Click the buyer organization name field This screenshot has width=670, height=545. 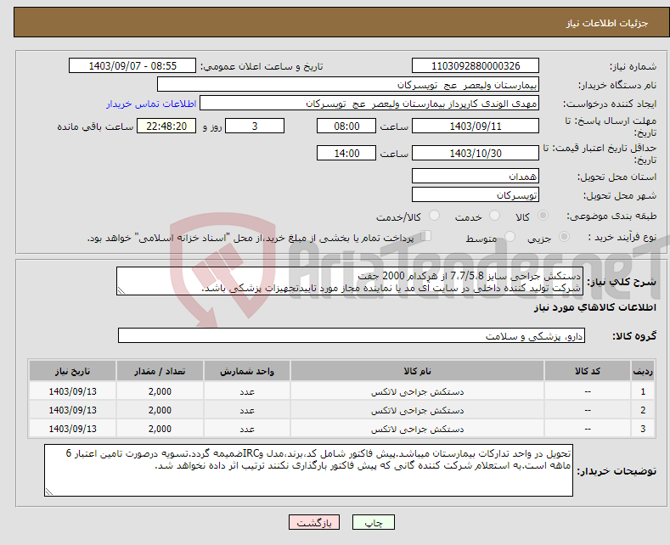(348, 85)
